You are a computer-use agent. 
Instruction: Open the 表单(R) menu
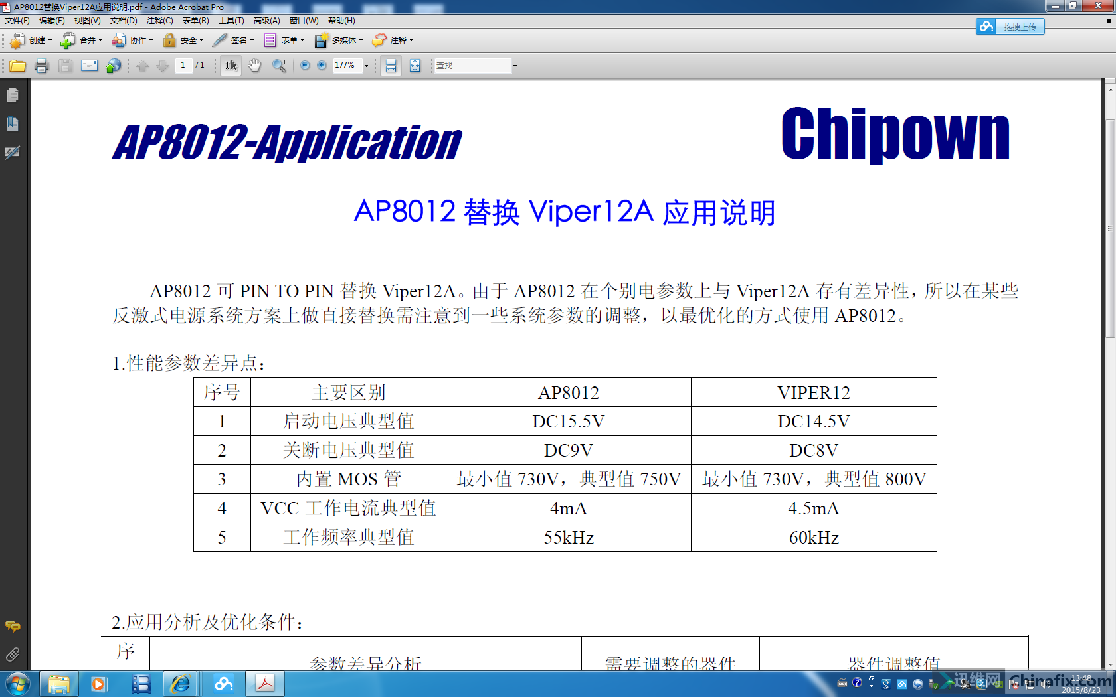click(x=195, y=21)
